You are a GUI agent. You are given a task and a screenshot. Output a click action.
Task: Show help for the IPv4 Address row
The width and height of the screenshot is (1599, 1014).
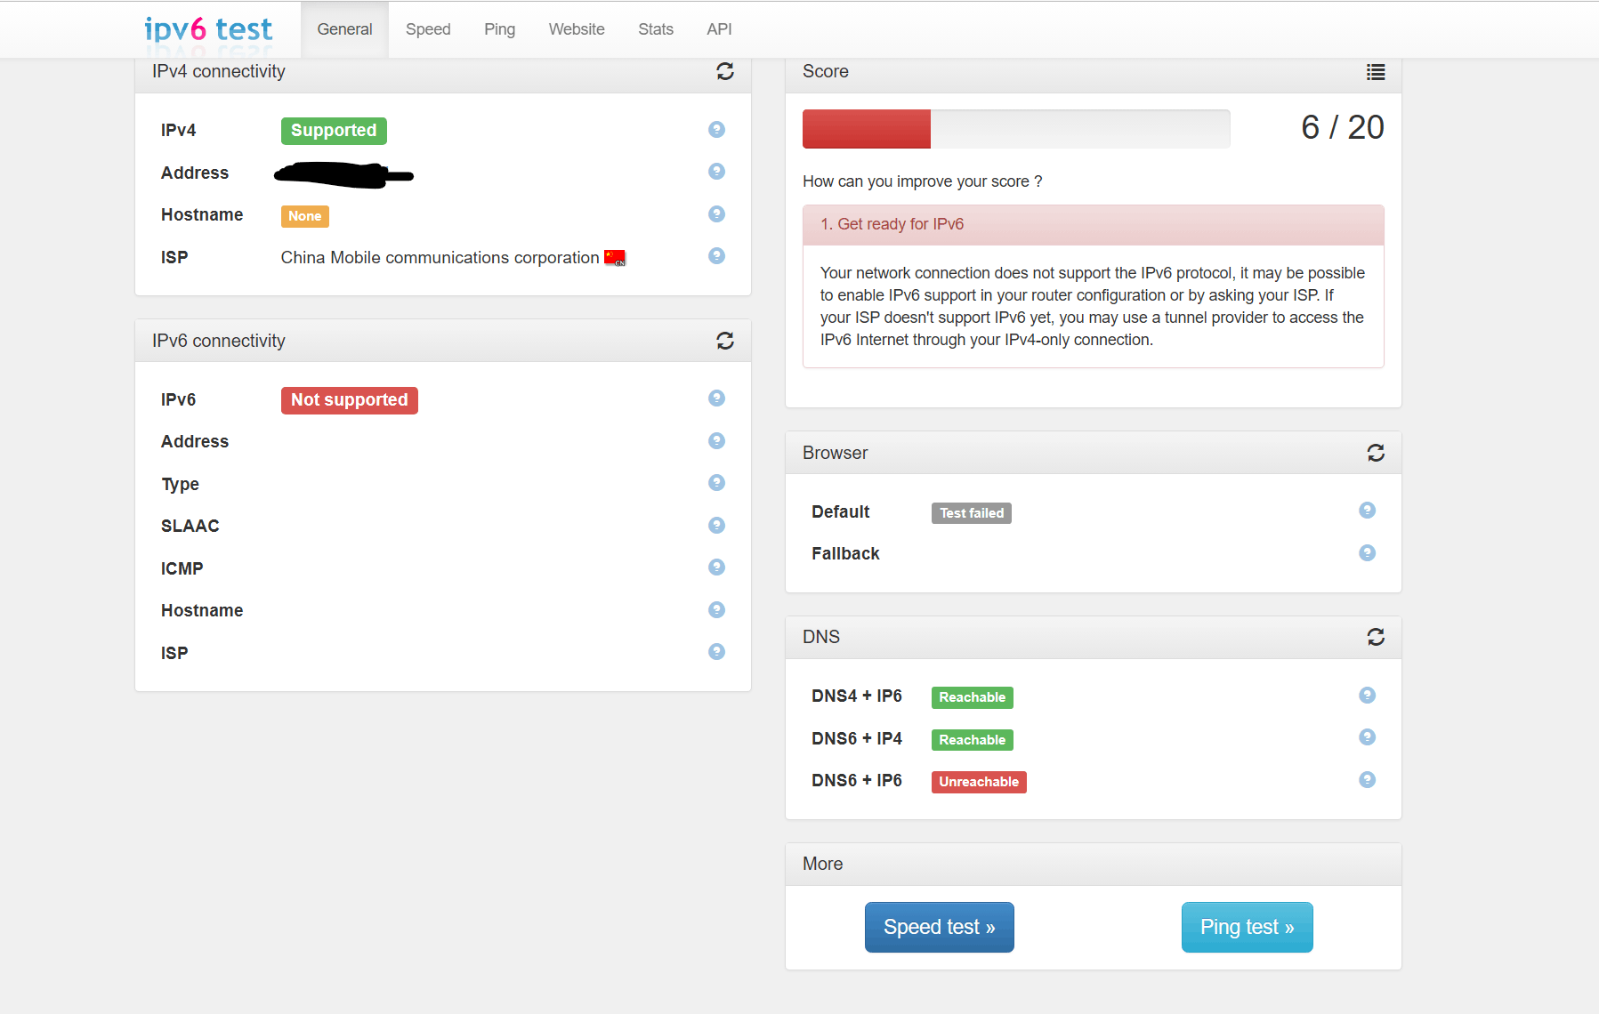[x=716, y=171]
